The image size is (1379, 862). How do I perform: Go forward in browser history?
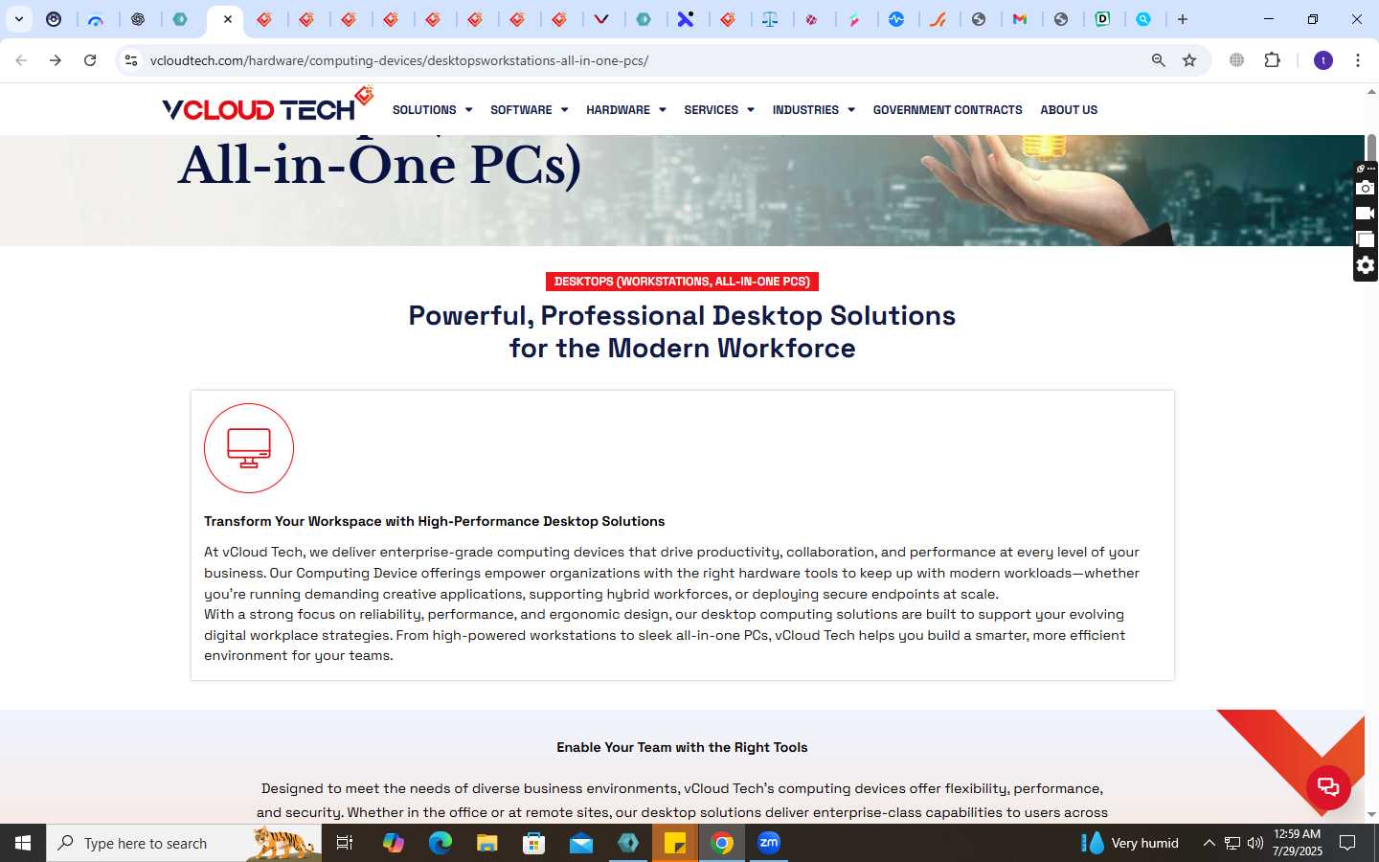tap(56, 60)
